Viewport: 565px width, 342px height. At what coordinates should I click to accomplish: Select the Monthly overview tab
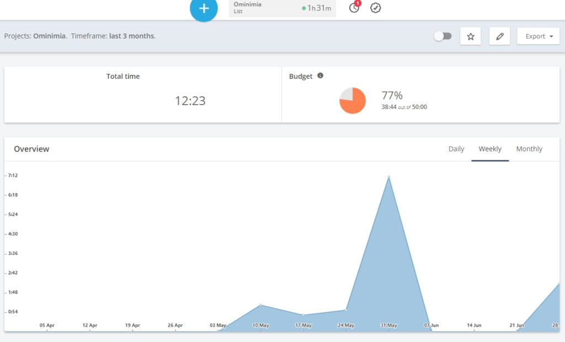[x=529, y=149]
